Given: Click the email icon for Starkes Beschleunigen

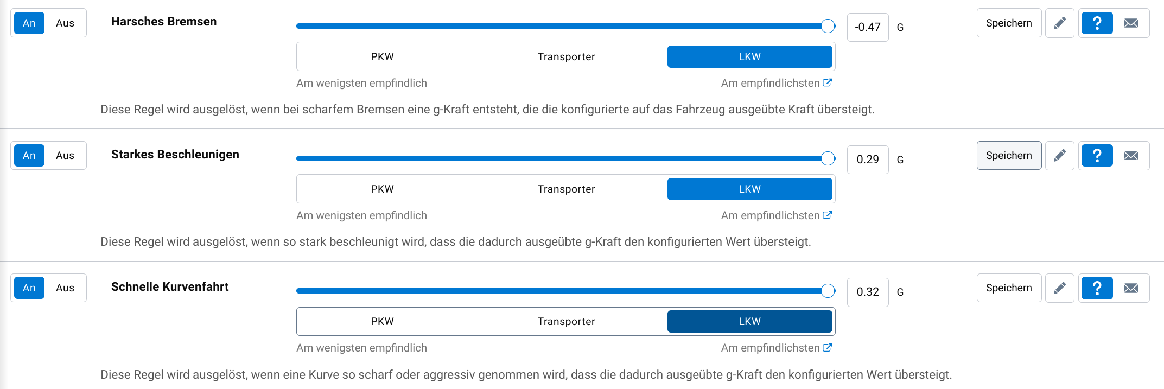Looking at the screenshot, I should coord(1131,156).
